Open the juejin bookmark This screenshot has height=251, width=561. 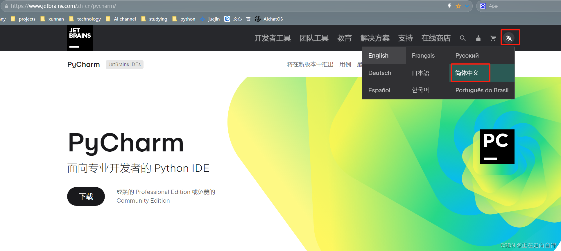[214, 19]
